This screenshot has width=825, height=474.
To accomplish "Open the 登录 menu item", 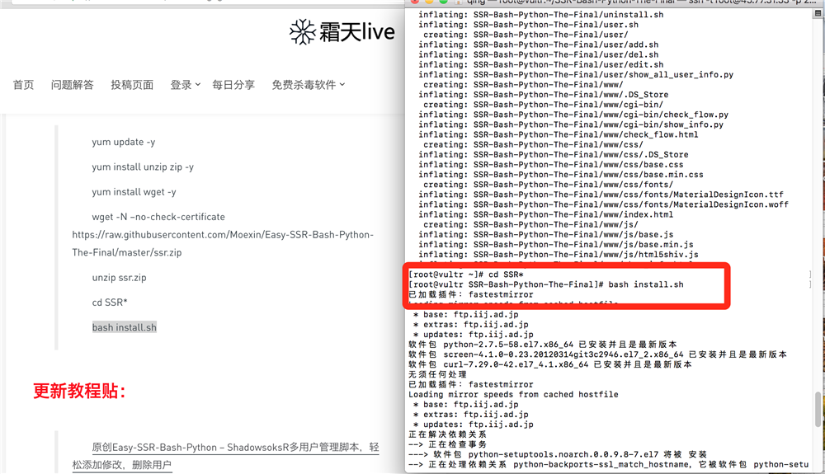I will [x=181, y=85].
